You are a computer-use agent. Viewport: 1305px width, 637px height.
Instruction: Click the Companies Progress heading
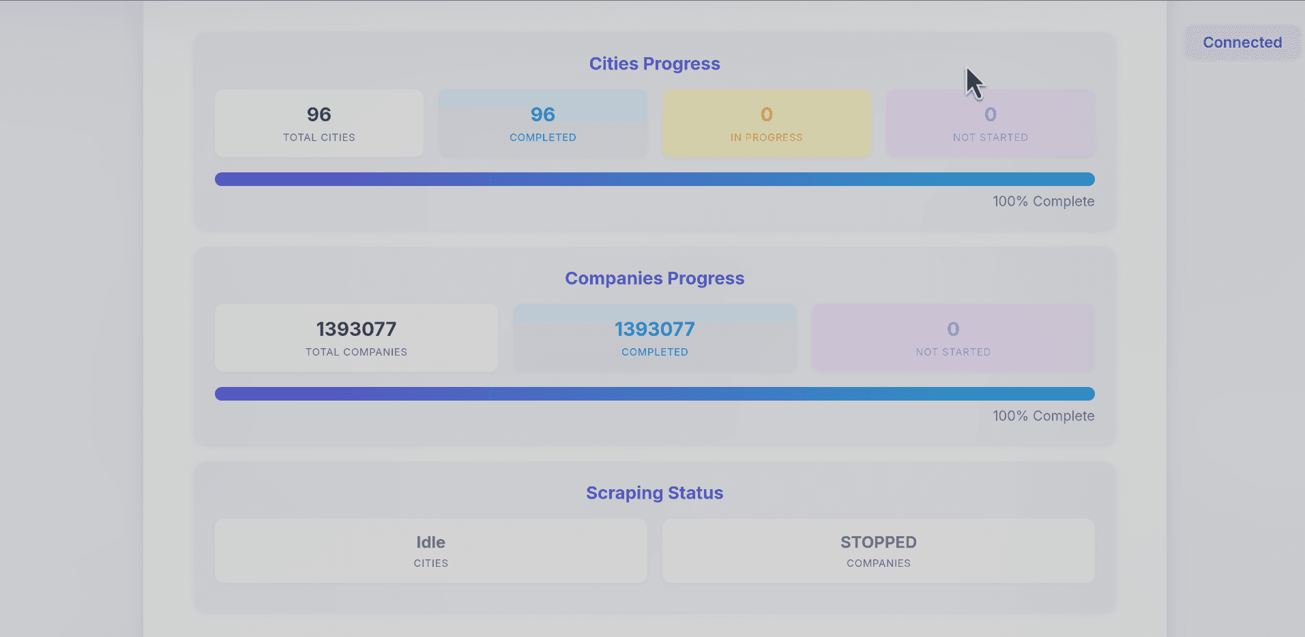(654, 278)
